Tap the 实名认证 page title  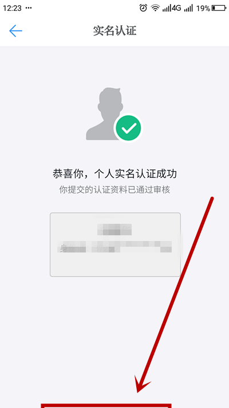point(114,31)
